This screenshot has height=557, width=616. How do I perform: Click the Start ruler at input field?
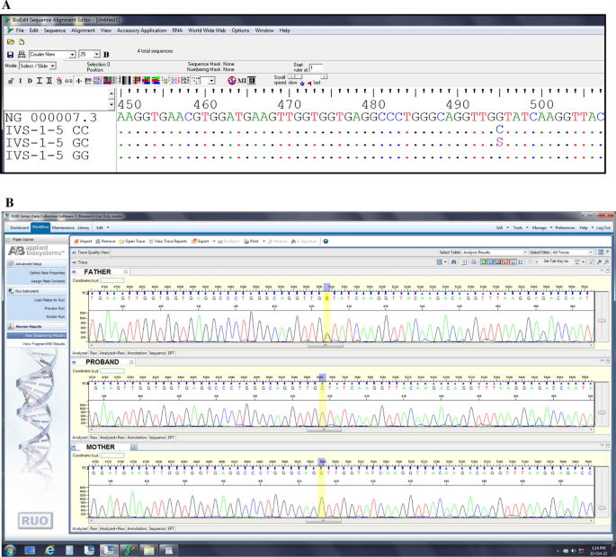(x=316, y=67)
